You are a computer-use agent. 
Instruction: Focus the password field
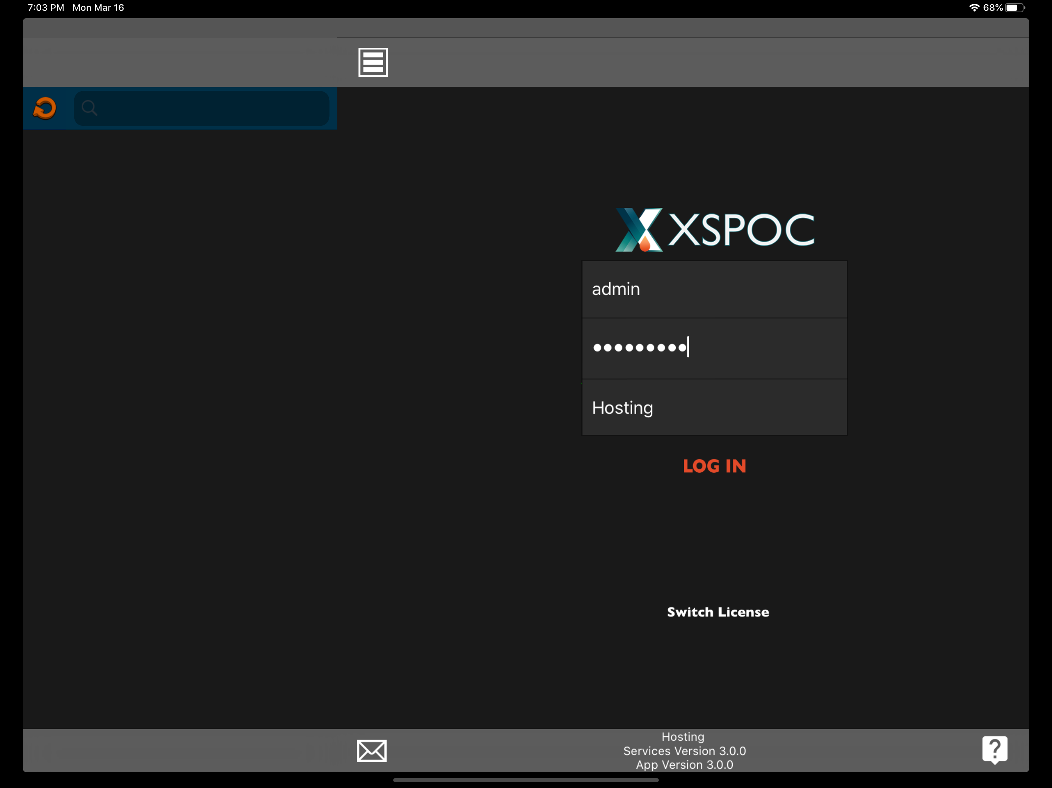[x=714, y=348]
